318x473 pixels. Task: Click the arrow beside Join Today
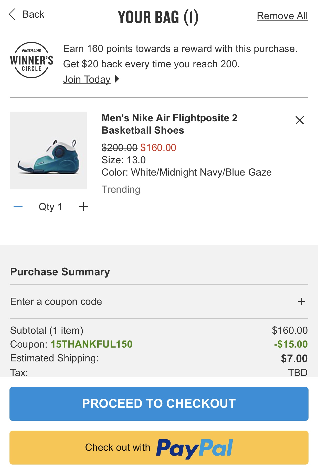[117, 79]
